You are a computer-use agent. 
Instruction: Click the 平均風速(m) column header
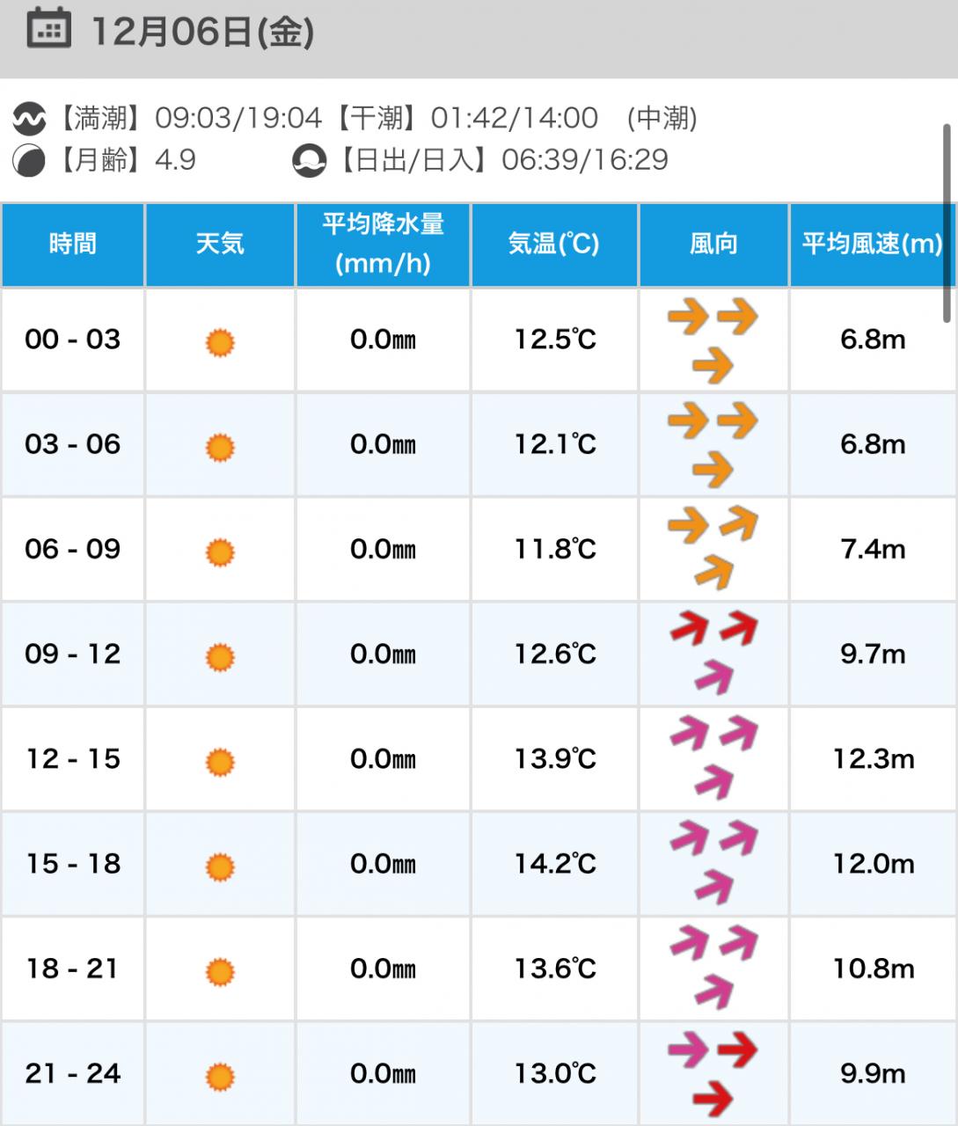click(x=872, y=244)
